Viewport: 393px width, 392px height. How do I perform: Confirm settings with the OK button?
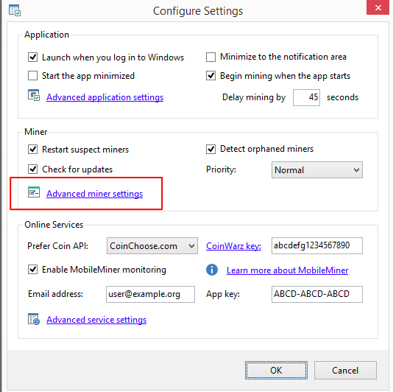276,370
